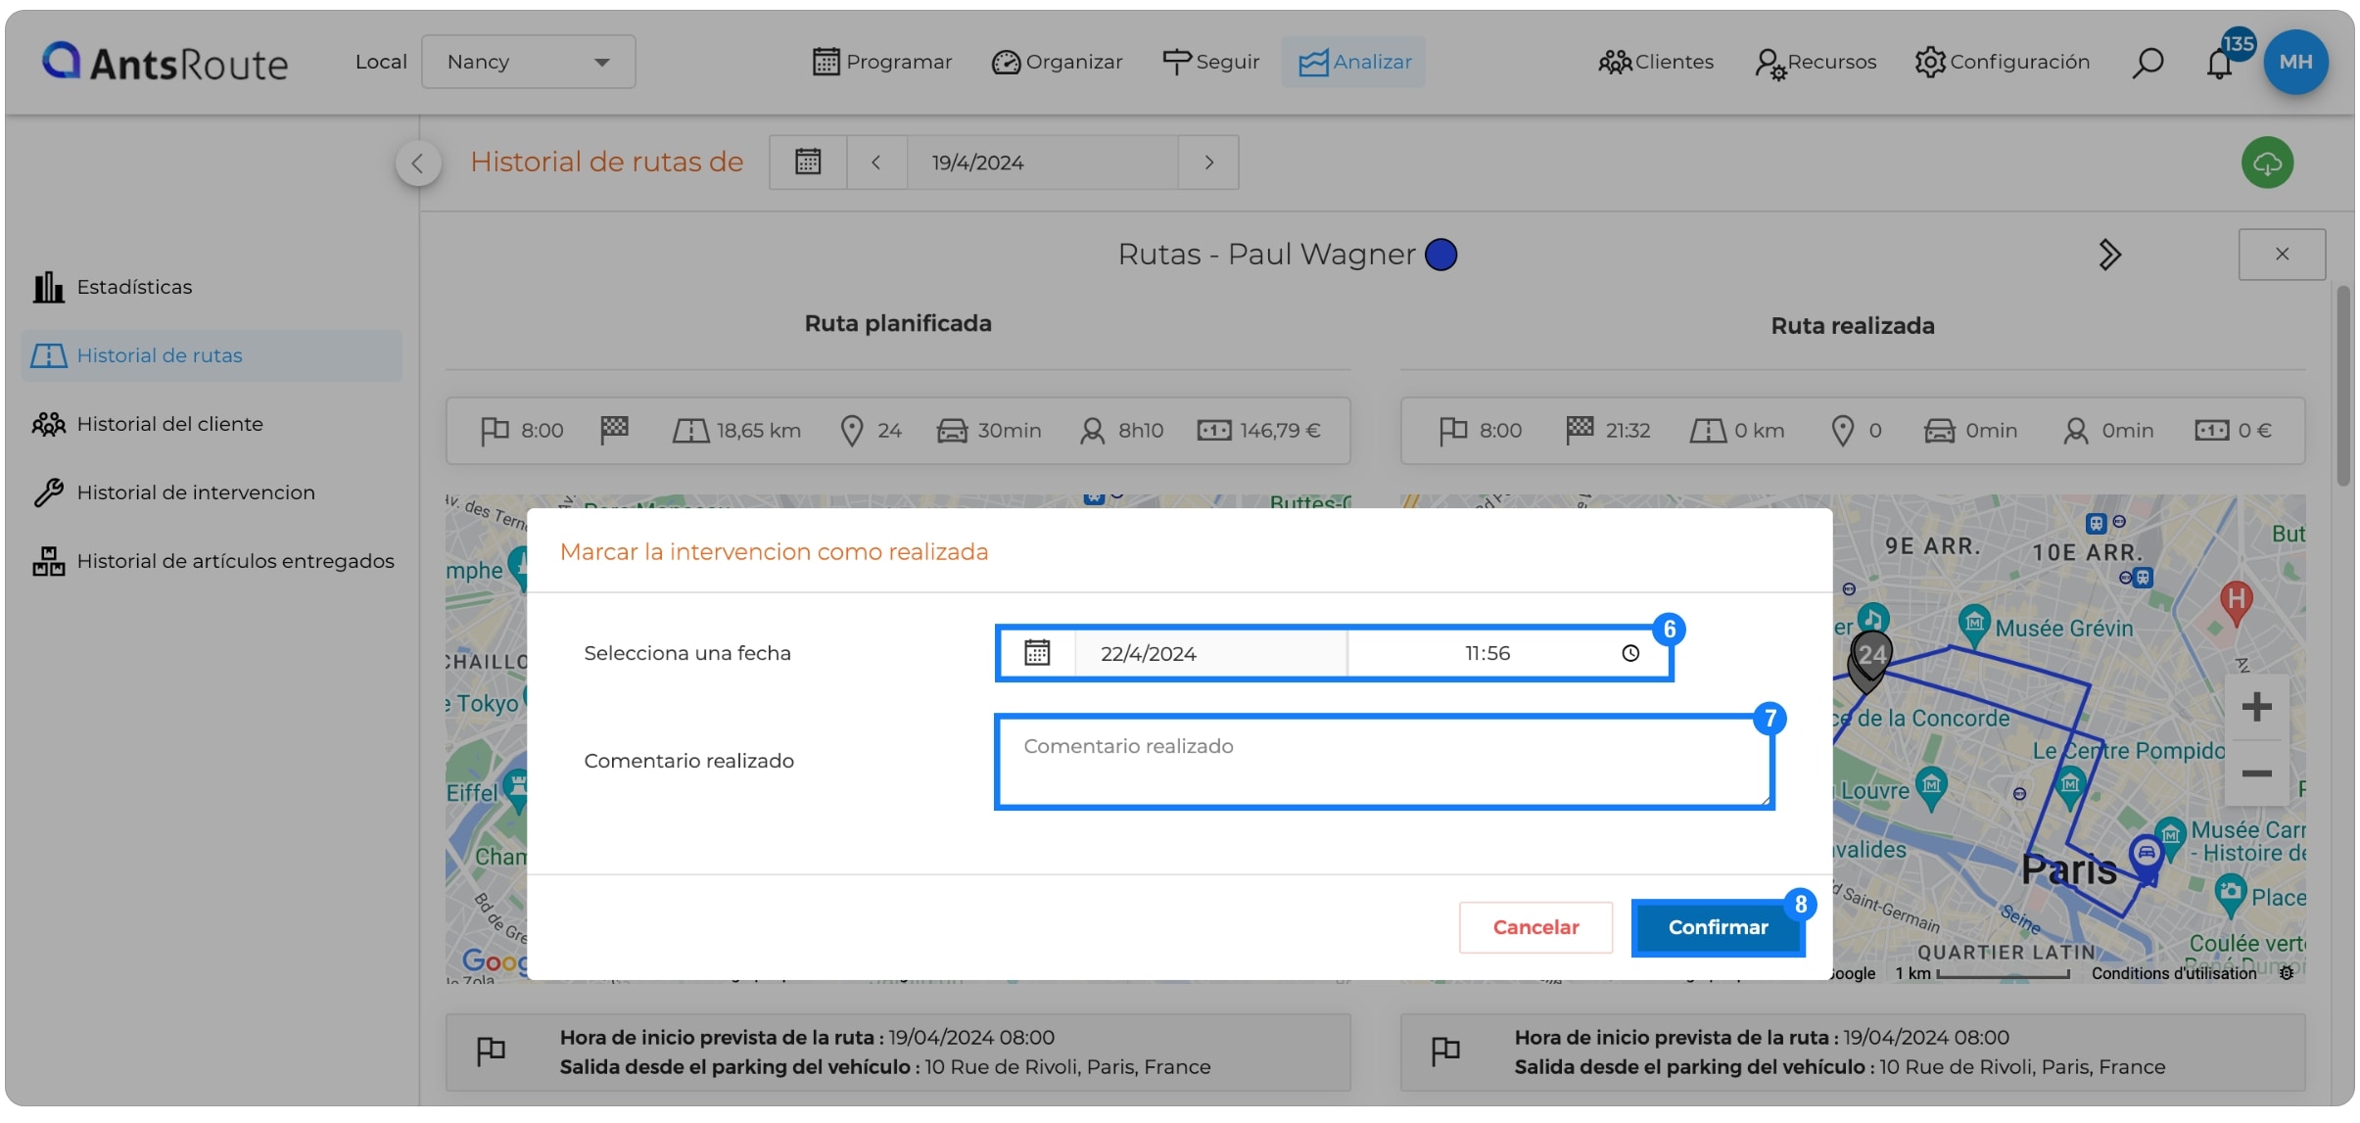Open the Nancy local dropdown

(528, 62)
